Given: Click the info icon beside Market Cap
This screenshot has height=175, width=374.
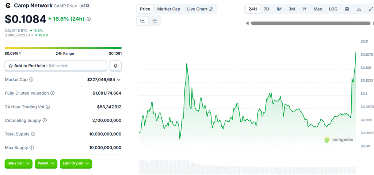Looking at the screenshot, I should tap(31, 80).
